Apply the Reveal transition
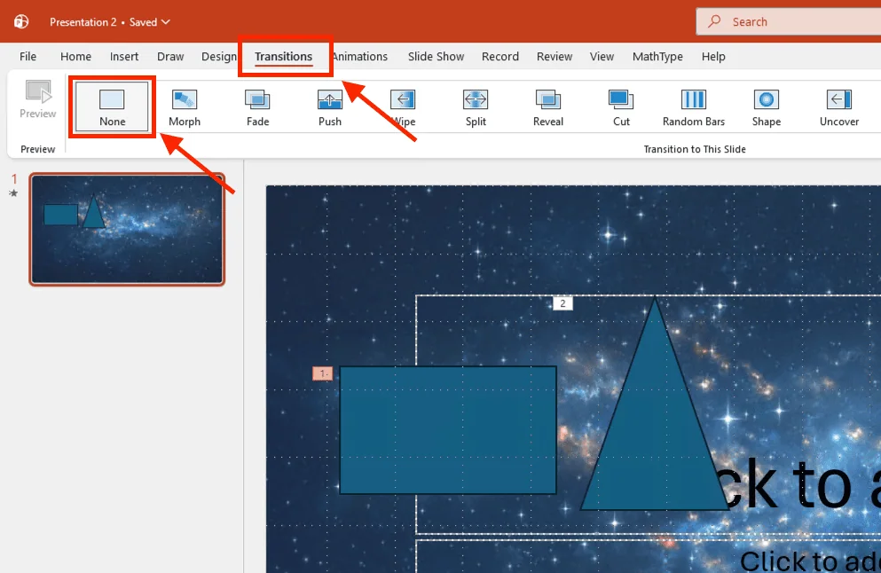 click(547, 108)
